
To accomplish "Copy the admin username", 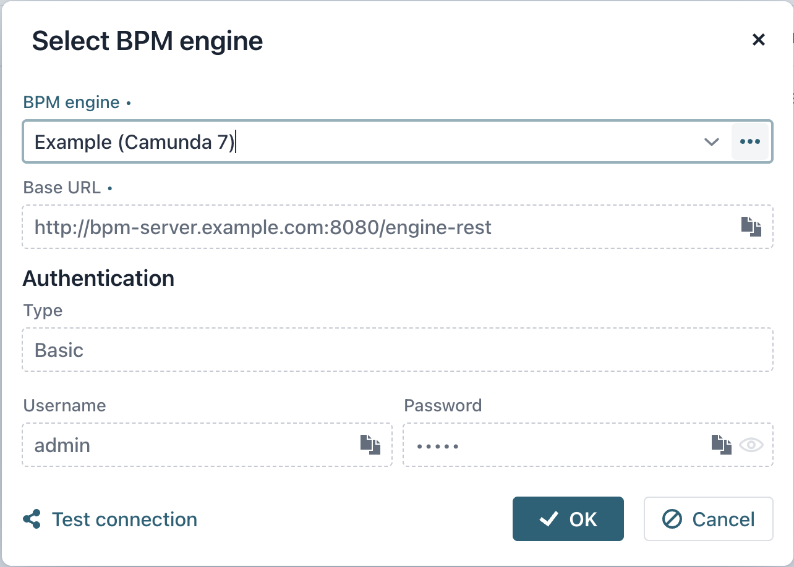I will 371,444.
